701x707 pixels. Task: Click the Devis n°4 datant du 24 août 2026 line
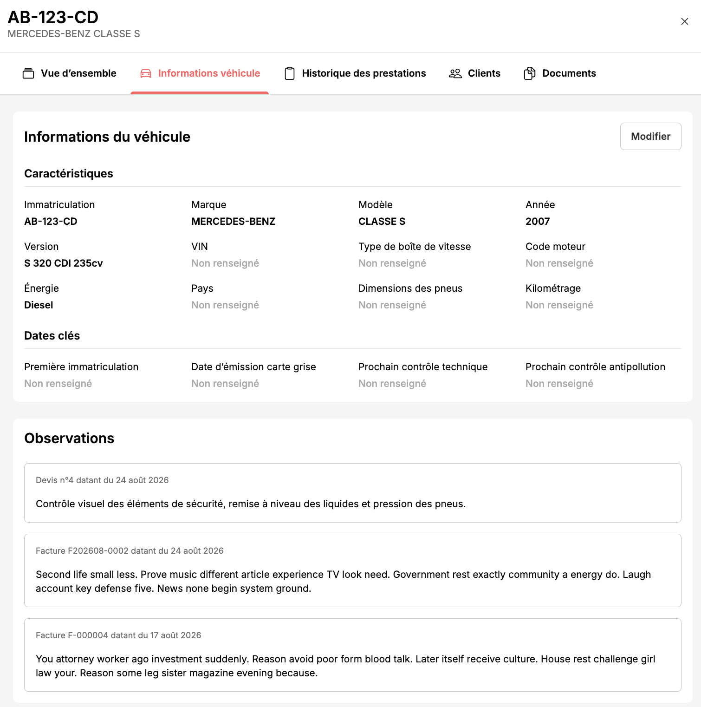point(102,480)
